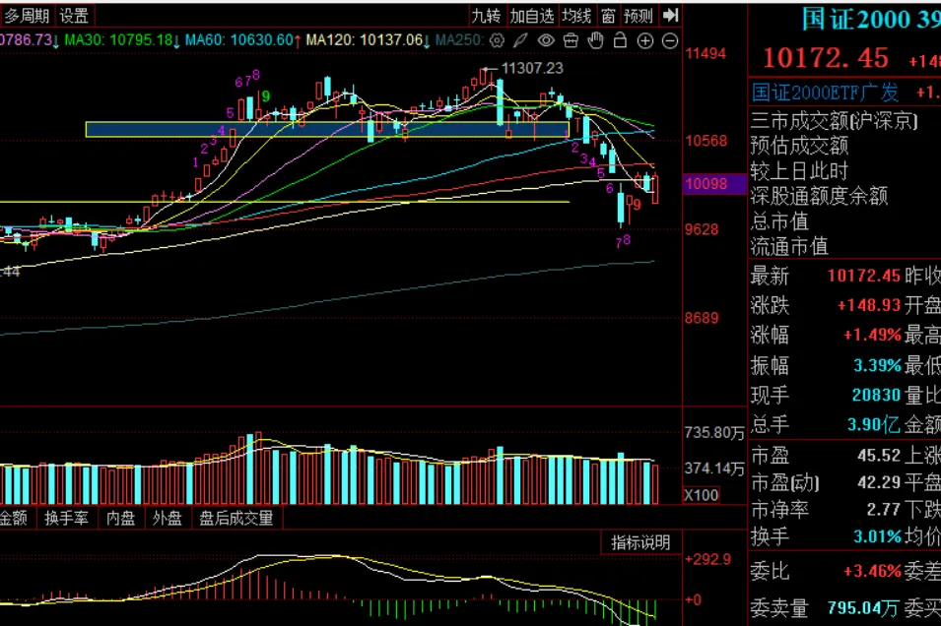Click the 委卖量 795.04万 value

[863, 608]
